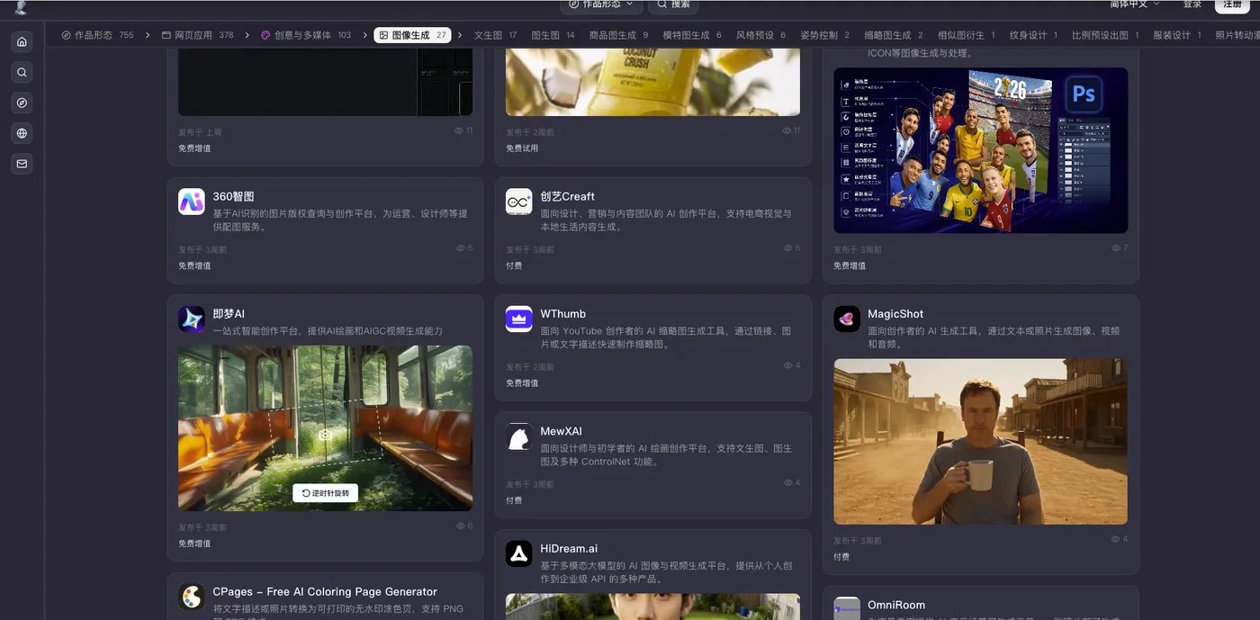This screenshot has width=1260, height=620.
Task: Select the highlighted 图像生成 27 category
Action: (x=412, y=35)
